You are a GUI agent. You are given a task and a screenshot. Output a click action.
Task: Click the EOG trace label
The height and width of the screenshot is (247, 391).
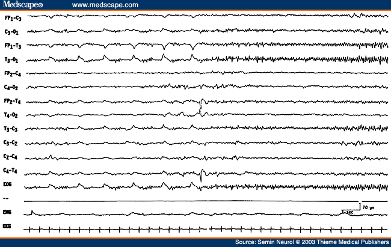pos(8,184)
